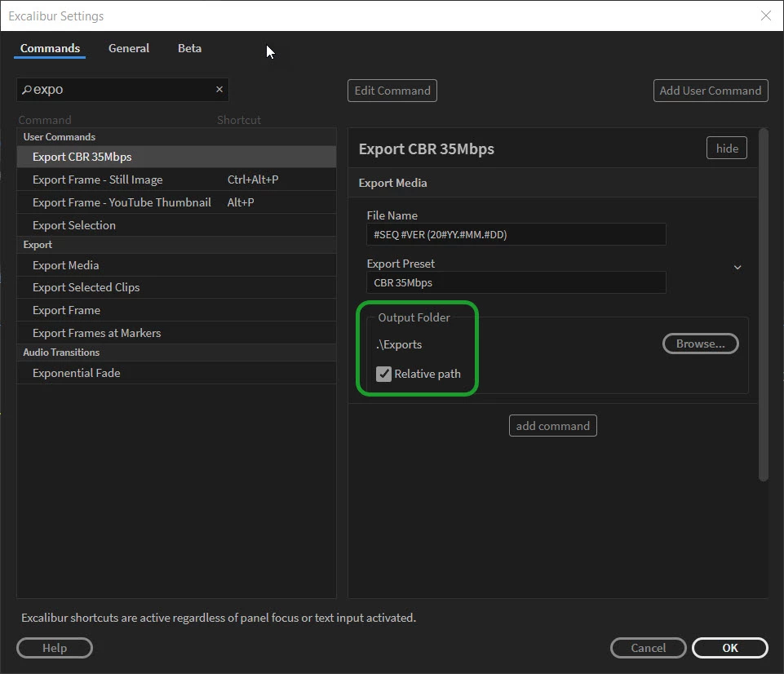The image size is (784, 674).
Task: Toggle the Relative path checkbox
Action: tap(383, 374)
